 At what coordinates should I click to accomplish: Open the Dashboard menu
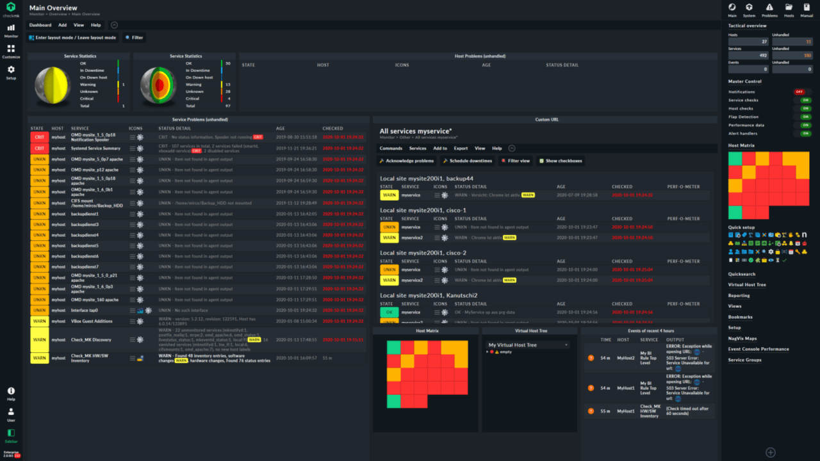40,25
